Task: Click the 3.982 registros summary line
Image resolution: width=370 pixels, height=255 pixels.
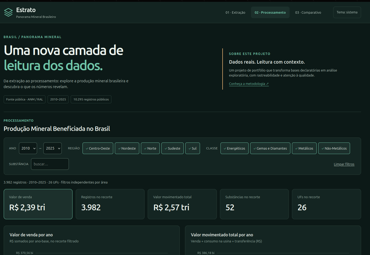Action: tap(55, 182)
